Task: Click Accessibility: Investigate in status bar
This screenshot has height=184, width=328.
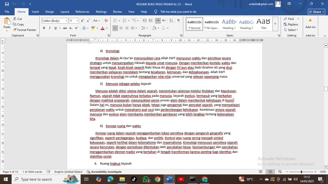Action: pos(104,172)
